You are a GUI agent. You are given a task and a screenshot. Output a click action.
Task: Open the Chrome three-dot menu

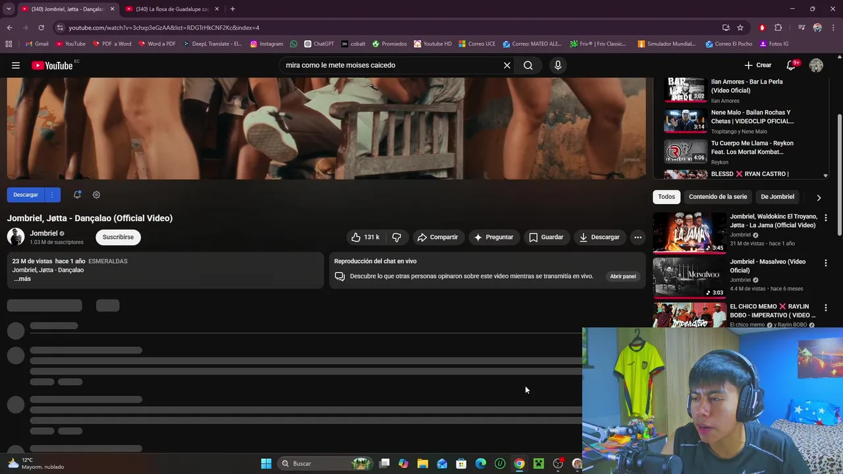834,28
